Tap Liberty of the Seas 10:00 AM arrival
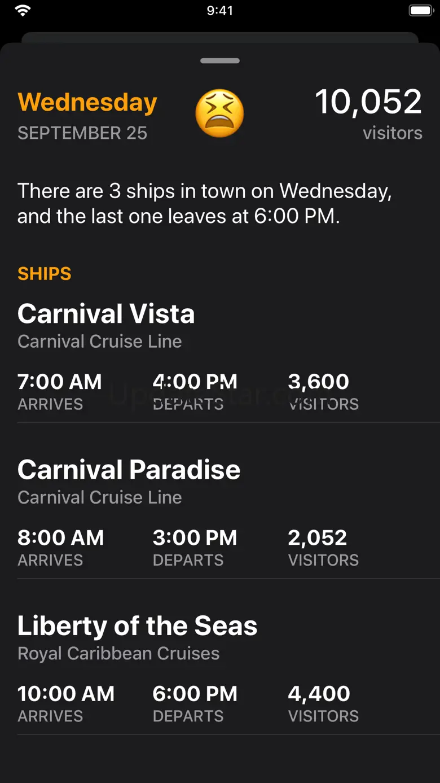This screenshot has width=440, height=783. pos(65,694)
